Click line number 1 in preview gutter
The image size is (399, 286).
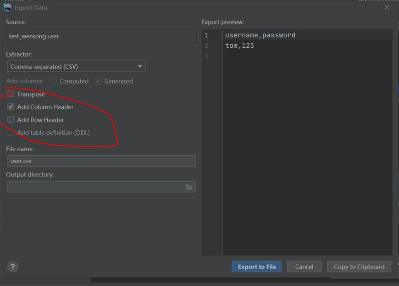click(x=206, y=35)
